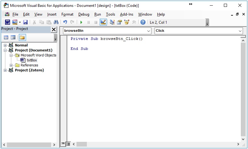Click the code window scroll down arrow
The height and width of the screenshot is (149, 248).
tap(243, 139)
